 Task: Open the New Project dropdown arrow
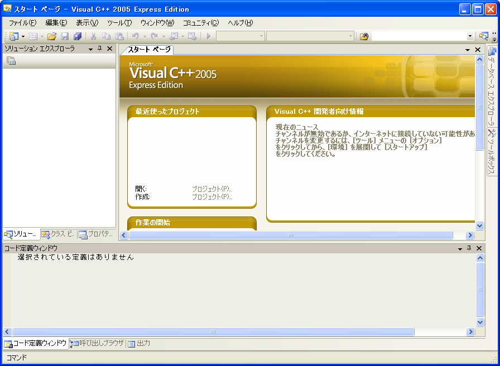(x=22, y=36)
